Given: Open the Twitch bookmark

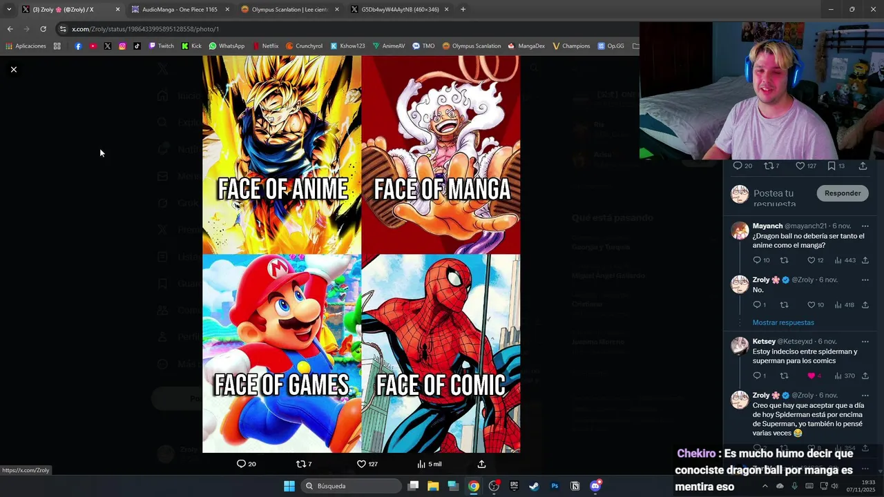Looking at the screenshot, I should (162, 46).
